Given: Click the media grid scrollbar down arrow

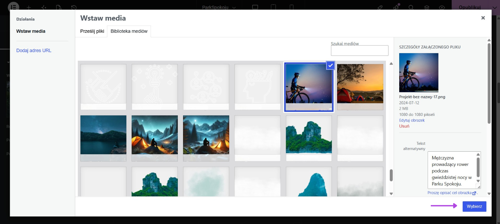Looking at the screenshot, I should click(x=391, y=194).
